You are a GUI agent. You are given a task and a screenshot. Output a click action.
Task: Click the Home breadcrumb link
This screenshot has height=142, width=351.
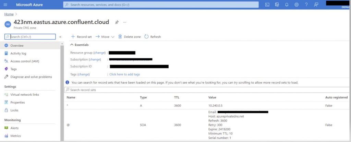(x=9, y=14)
